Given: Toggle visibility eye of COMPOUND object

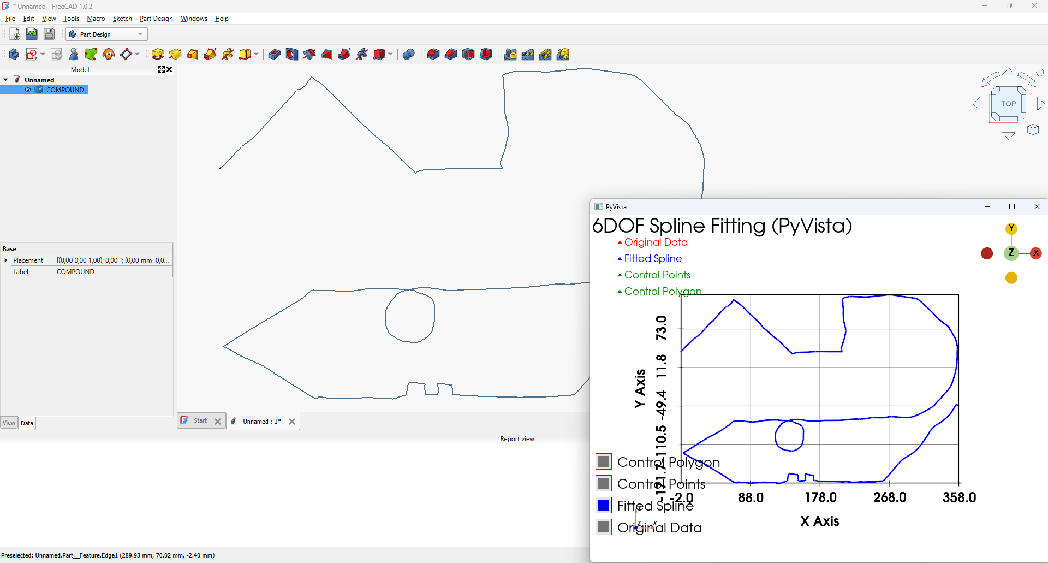Looking at the screenshot, I should [x=28, y=90].
